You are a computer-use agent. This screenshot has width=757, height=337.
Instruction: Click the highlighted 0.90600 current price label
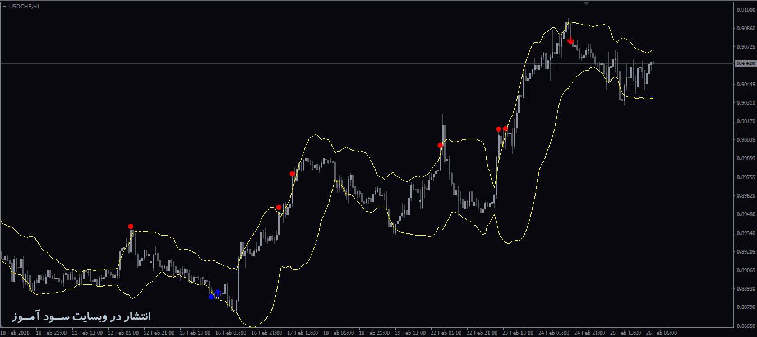click(745, 64)
